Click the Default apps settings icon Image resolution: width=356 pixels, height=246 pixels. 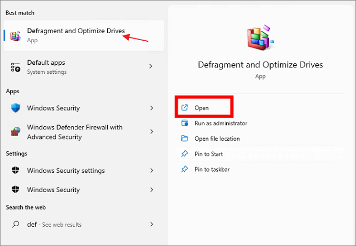pos(16,67)
